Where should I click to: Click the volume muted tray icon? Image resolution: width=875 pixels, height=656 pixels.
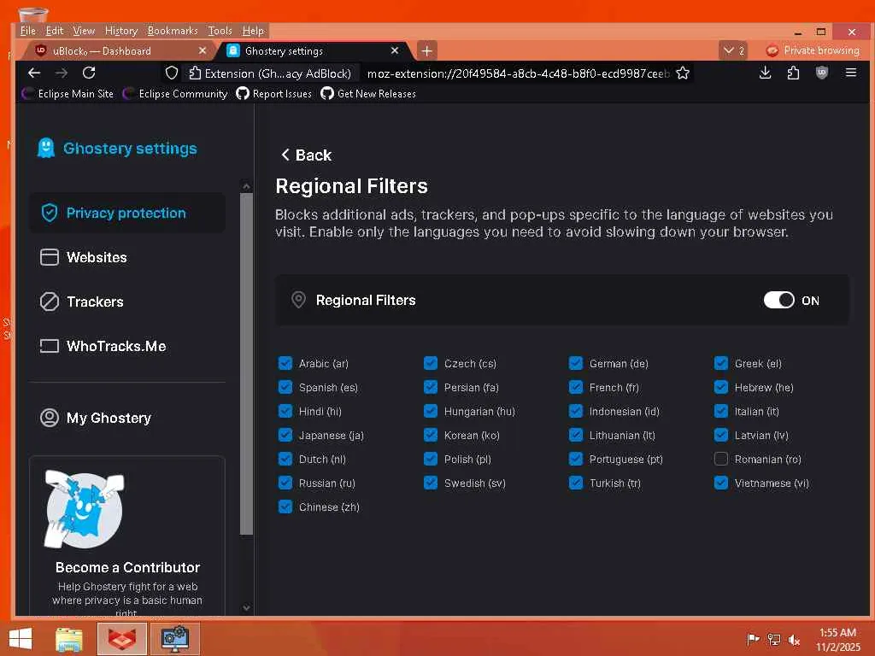tap(794, 640)
